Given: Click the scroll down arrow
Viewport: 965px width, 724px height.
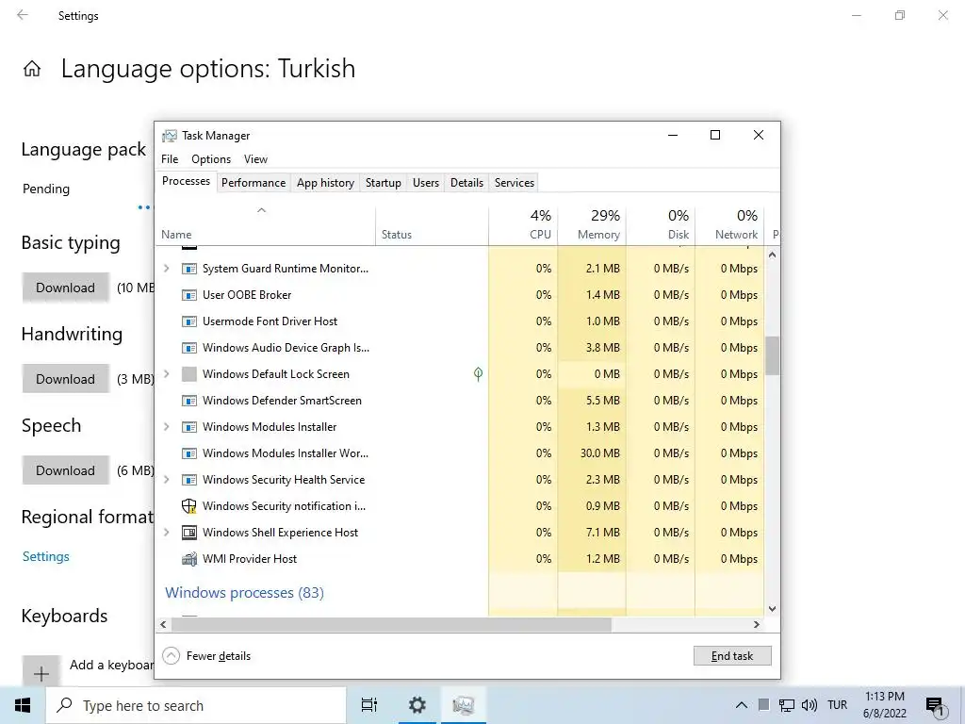Looking at the screenshot, I should (773, 609).
